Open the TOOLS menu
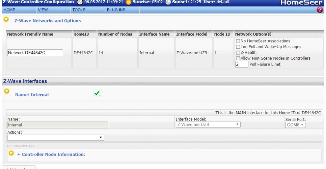 79,10
